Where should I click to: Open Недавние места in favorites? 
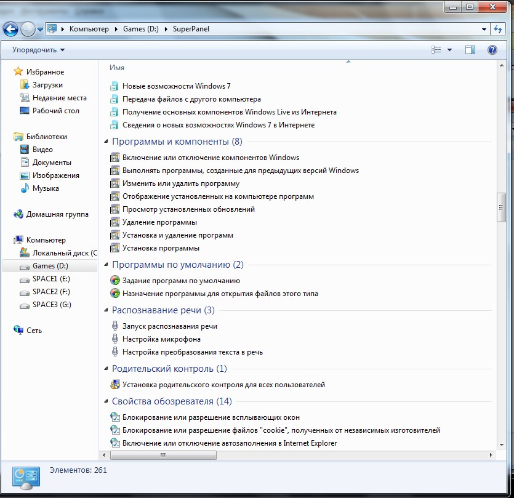point(59,98)
